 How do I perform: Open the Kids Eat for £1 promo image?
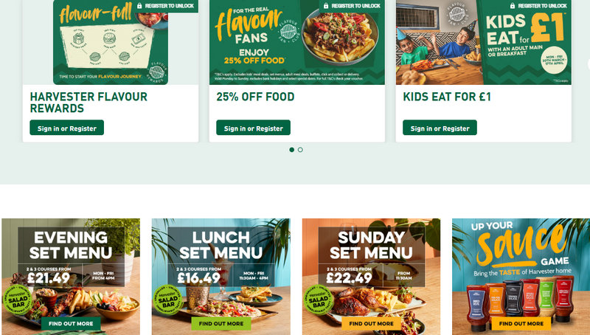pyautogui.click(x=484, y=42)
